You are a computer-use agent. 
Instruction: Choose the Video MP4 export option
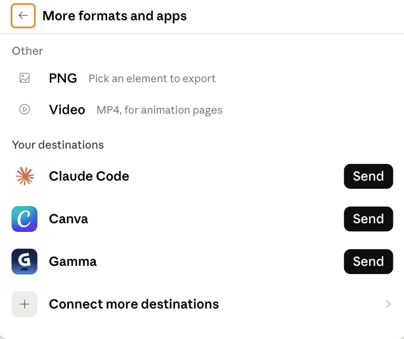202,110
